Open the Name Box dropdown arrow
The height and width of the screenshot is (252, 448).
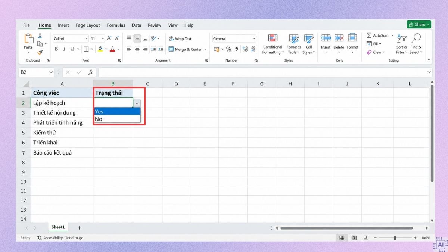(x=51, y=72)
